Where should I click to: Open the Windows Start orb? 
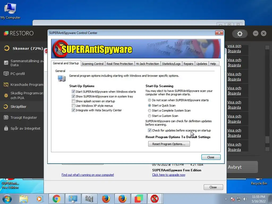tap(7, 199)
